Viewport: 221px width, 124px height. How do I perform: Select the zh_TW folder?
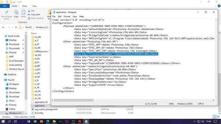[x=38, y=99]
